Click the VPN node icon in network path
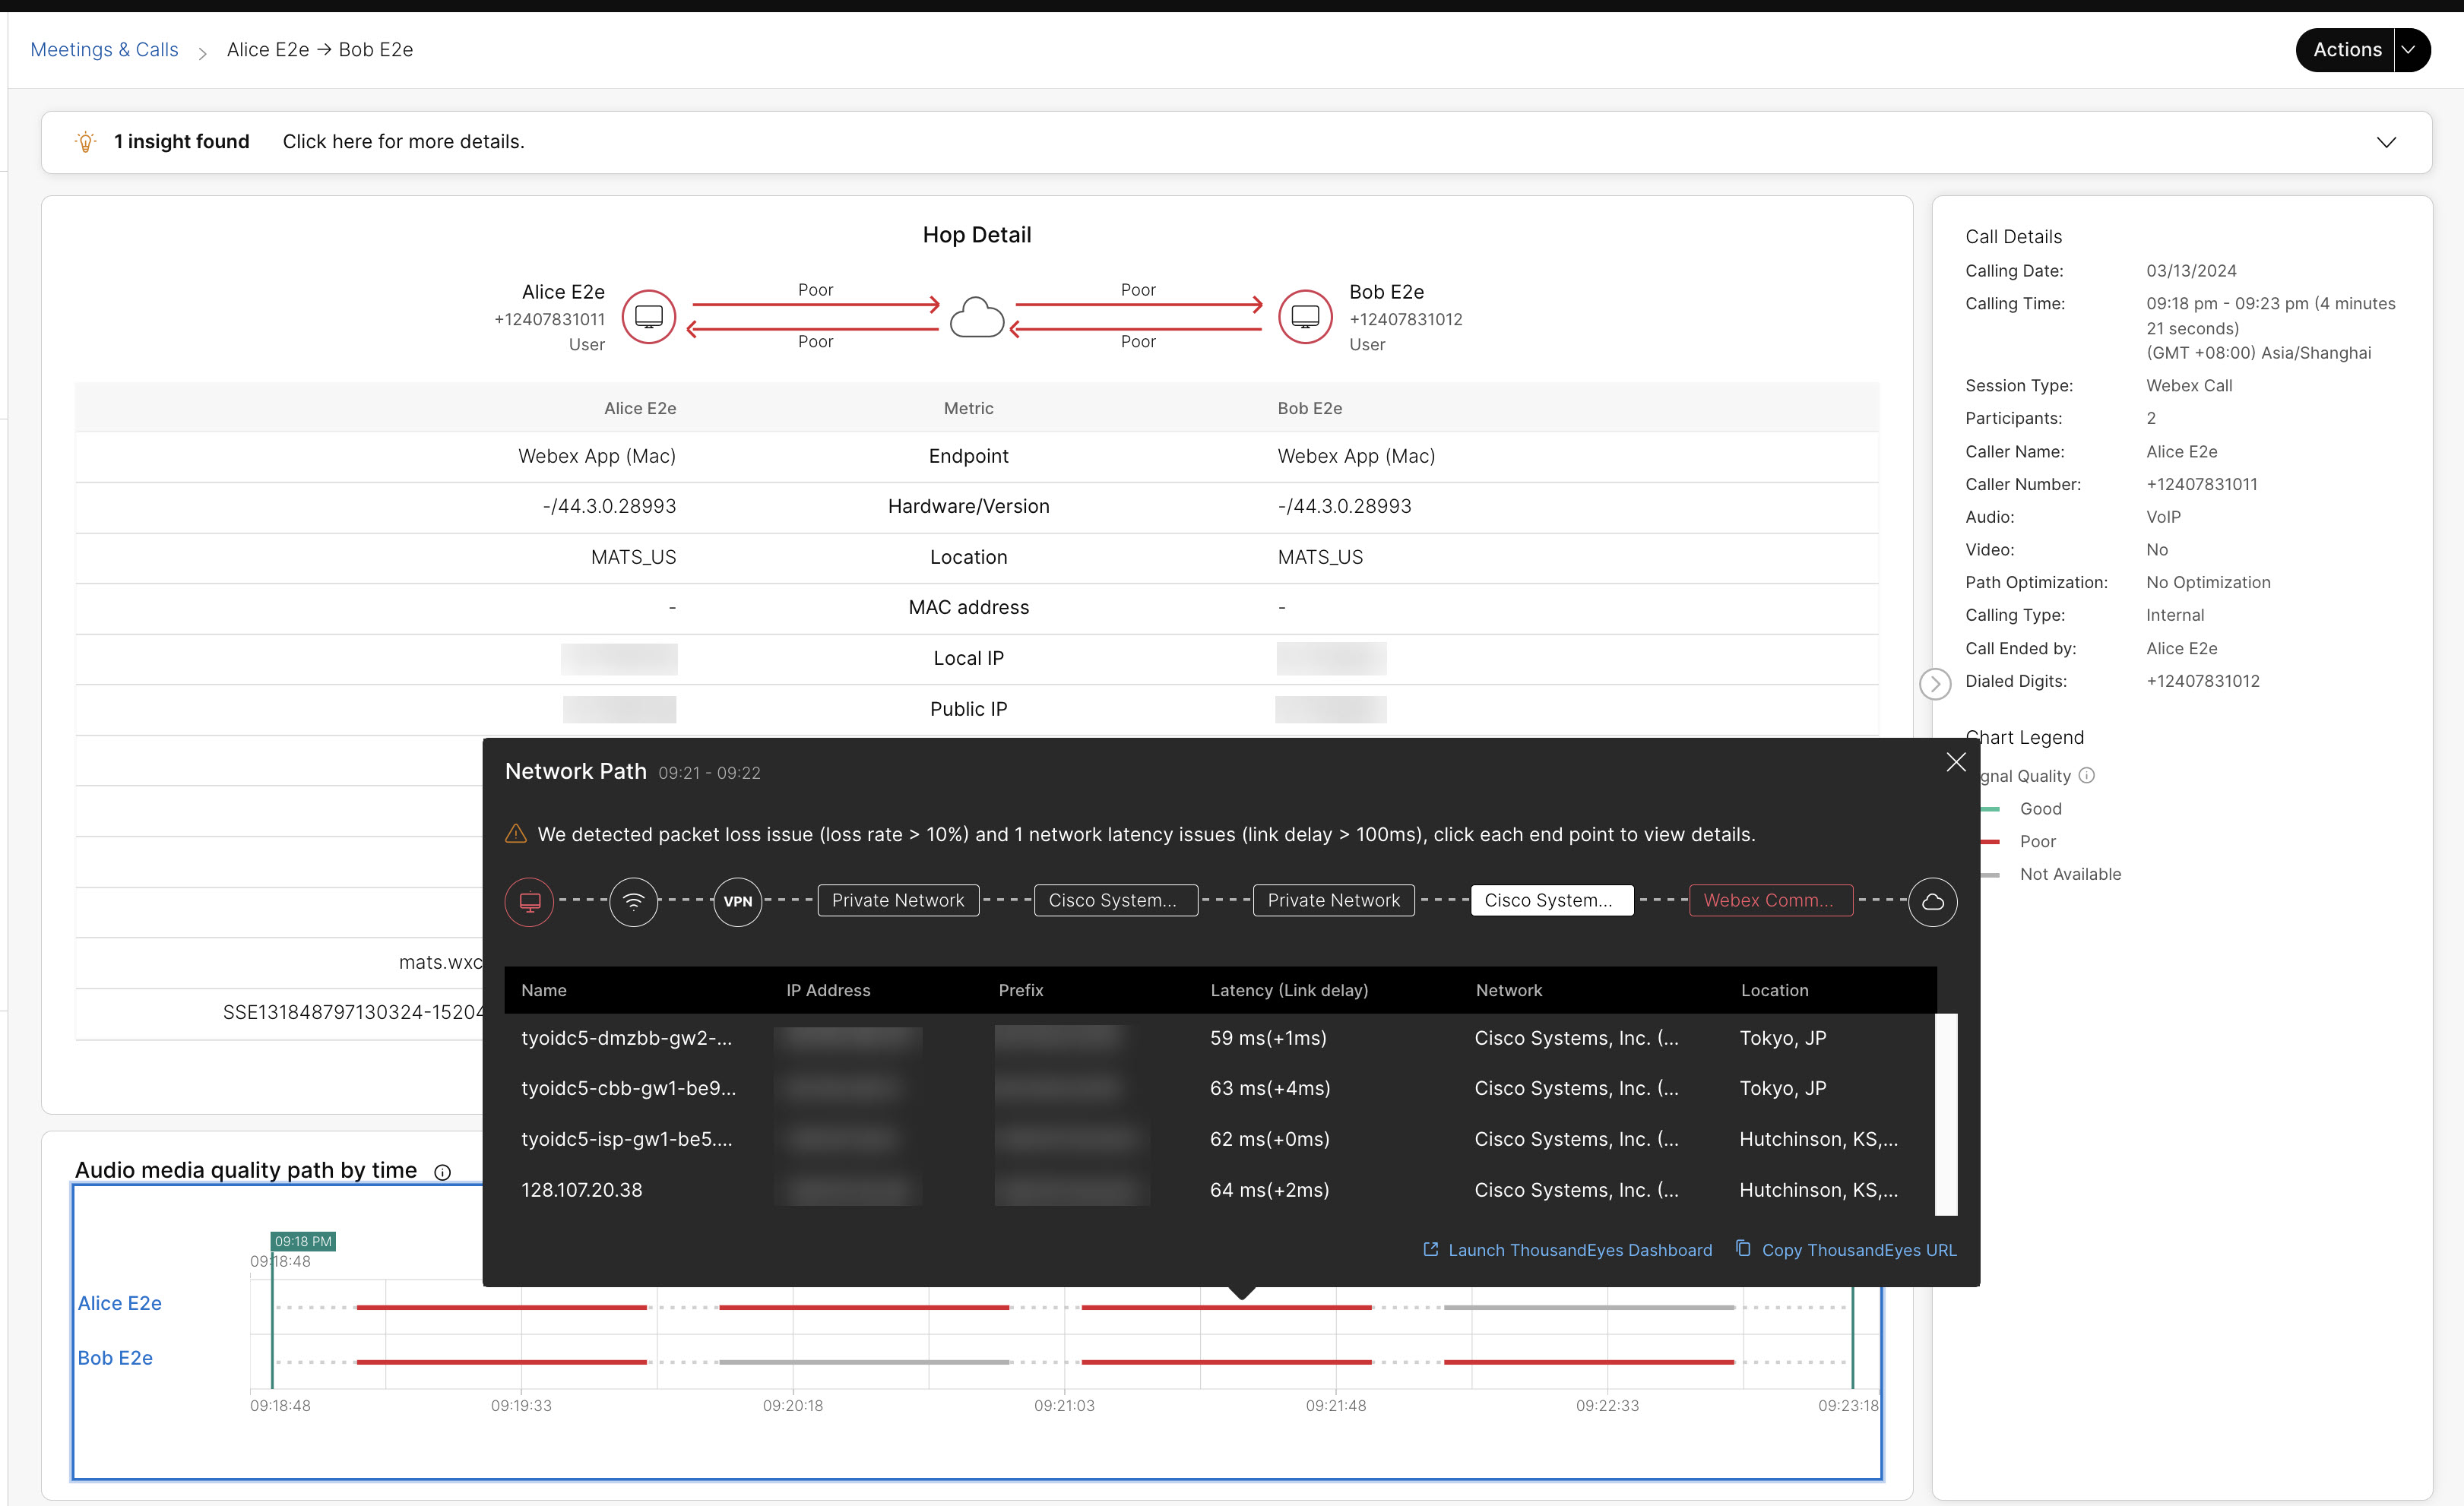 tap(736, 900)
